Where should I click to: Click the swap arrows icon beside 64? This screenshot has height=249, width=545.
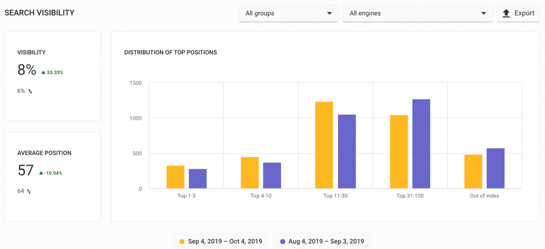click(x=29, y=191)
